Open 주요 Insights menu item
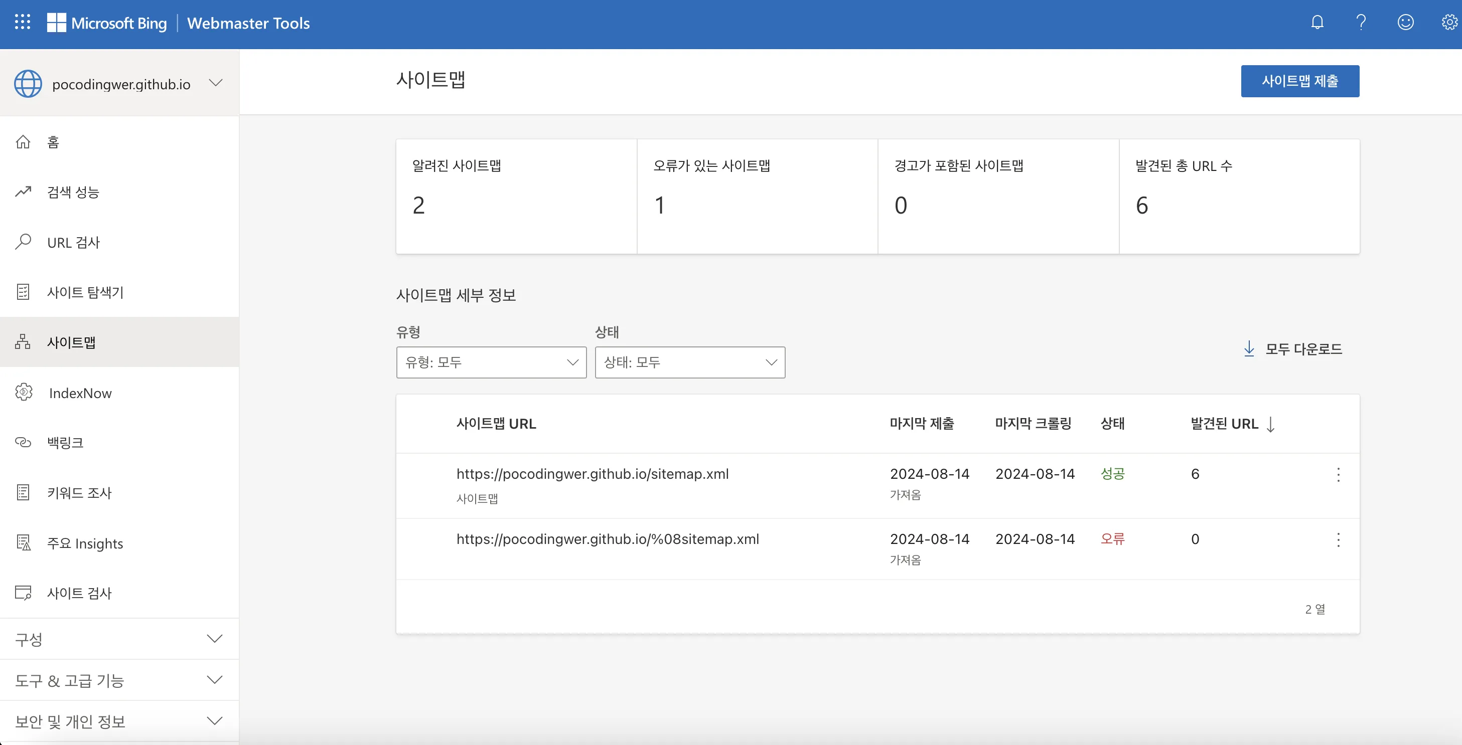 point(119,543)
